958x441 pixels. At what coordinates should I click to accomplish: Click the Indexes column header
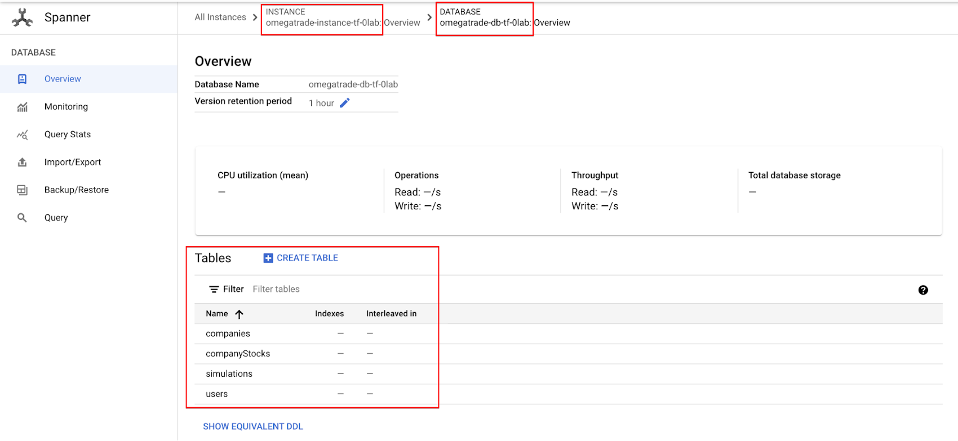[329, 314]
